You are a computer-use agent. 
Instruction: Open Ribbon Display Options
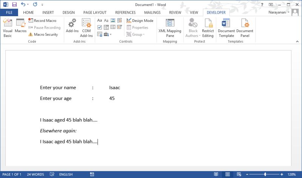(x=271, y=5)
